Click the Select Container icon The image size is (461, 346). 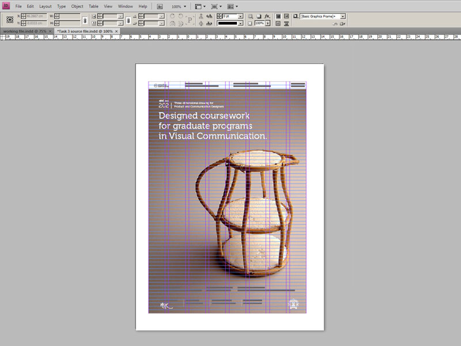(x=201, y=16)
